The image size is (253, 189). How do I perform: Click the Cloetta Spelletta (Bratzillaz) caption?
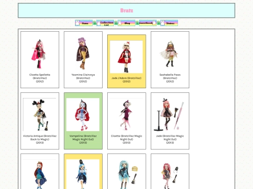click(40, 78)
